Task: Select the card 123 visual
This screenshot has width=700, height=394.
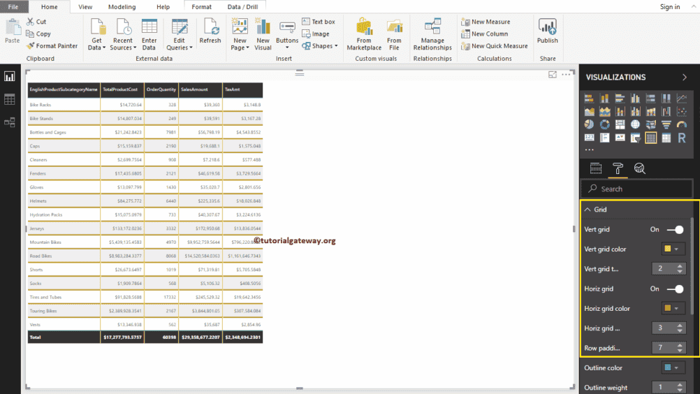Action: coord(590,138)
